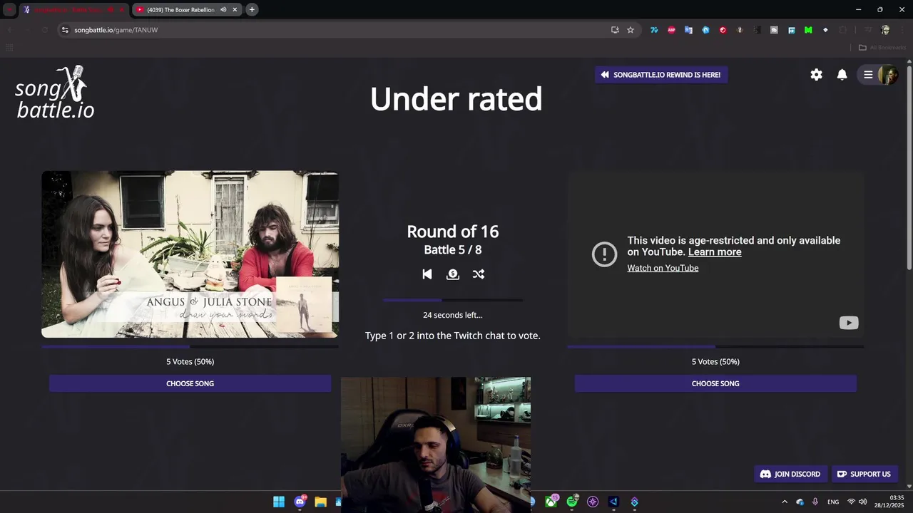
Task: Click the 'Under rated' title text
Action: pyautogui.click(x=456, y=99)
